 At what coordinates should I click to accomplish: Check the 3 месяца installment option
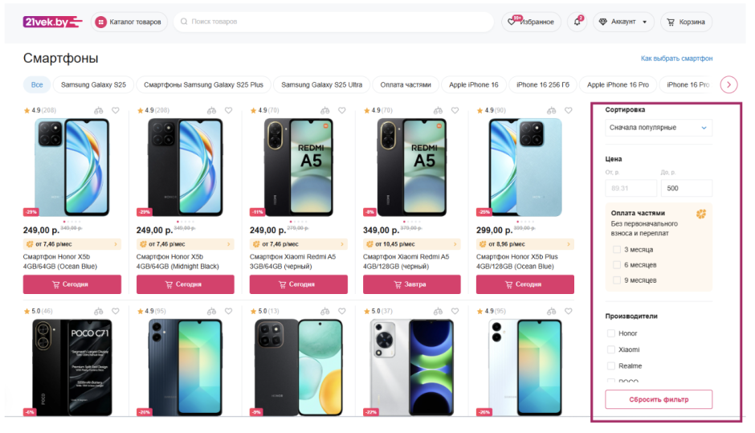[616, 250]
